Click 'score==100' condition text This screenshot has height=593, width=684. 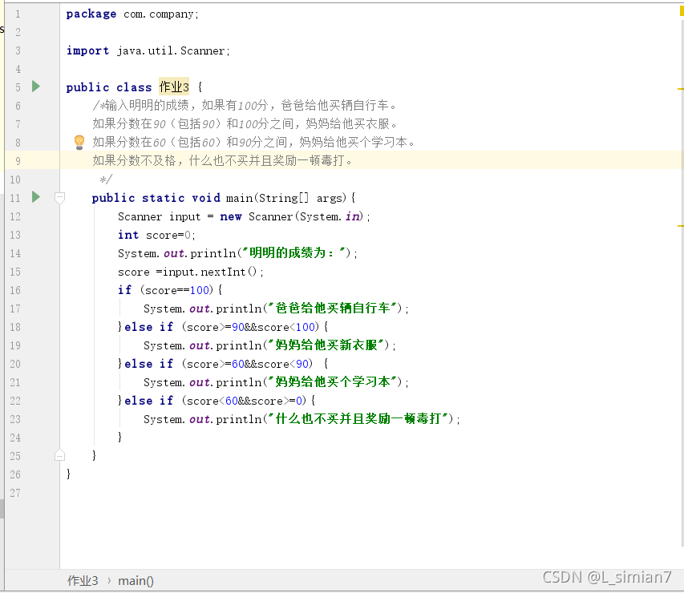click(176, 290)
